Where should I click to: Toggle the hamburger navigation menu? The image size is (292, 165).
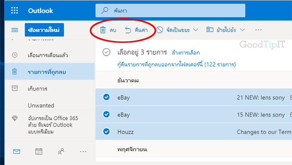(x=15, y=30)
